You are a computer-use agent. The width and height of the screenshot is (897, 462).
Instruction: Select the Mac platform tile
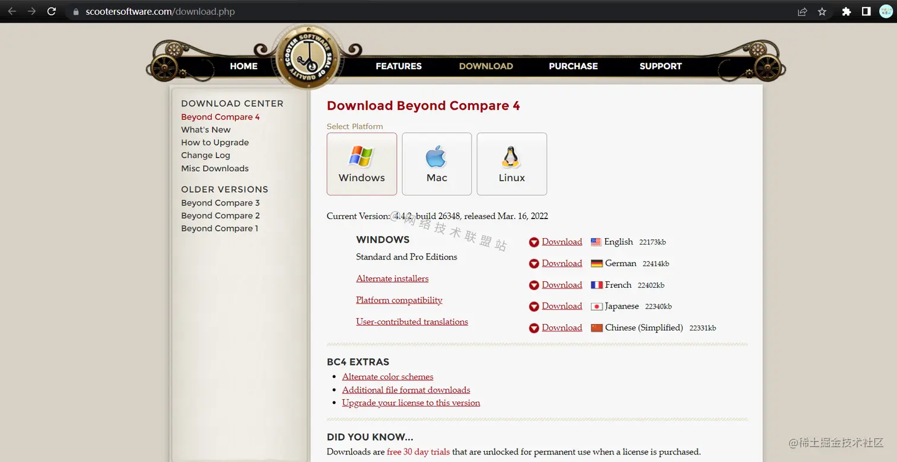[437, 164]
